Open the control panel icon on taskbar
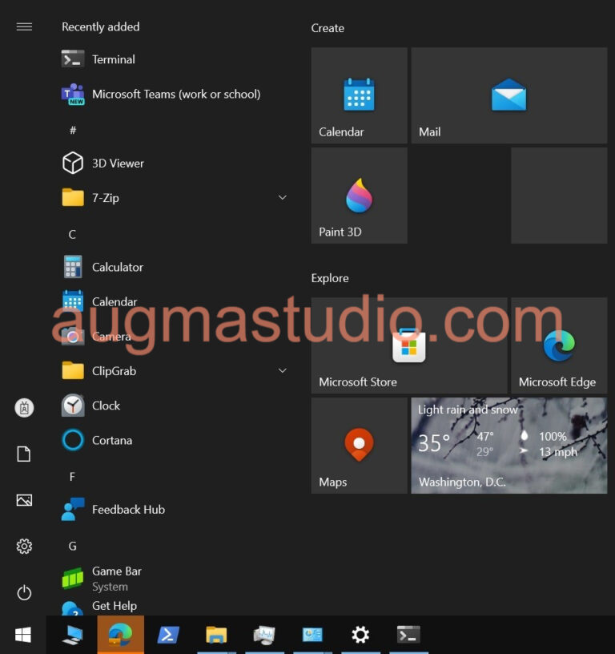This screenshot has height=654, width=615. pos(312,635)
